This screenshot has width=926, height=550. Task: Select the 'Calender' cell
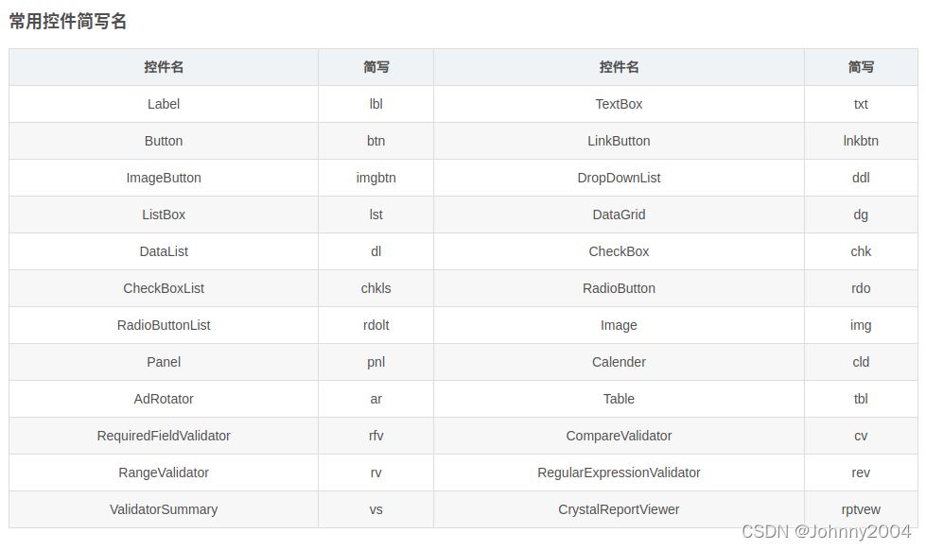click(x=619, y=362)
